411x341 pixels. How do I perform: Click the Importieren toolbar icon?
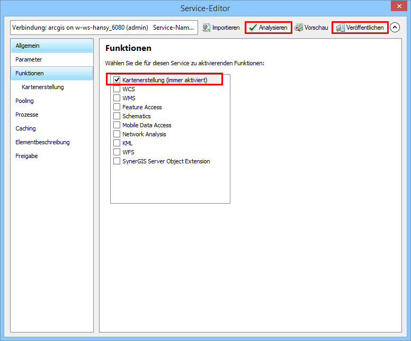point(207,28)
